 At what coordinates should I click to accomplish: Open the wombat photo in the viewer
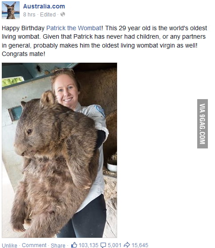tap(59, 150)
